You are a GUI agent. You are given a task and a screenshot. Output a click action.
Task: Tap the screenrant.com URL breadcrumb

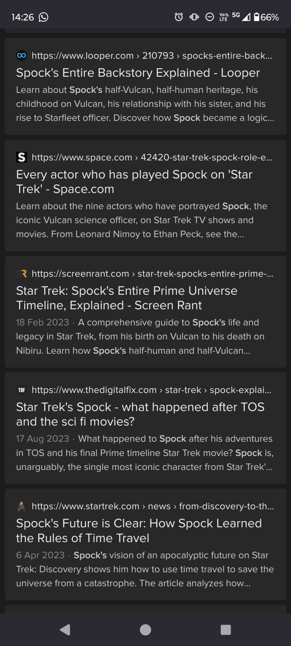coord(153,274)
